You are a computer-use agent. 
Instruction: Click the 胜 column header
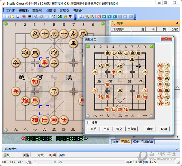[139, 29]
